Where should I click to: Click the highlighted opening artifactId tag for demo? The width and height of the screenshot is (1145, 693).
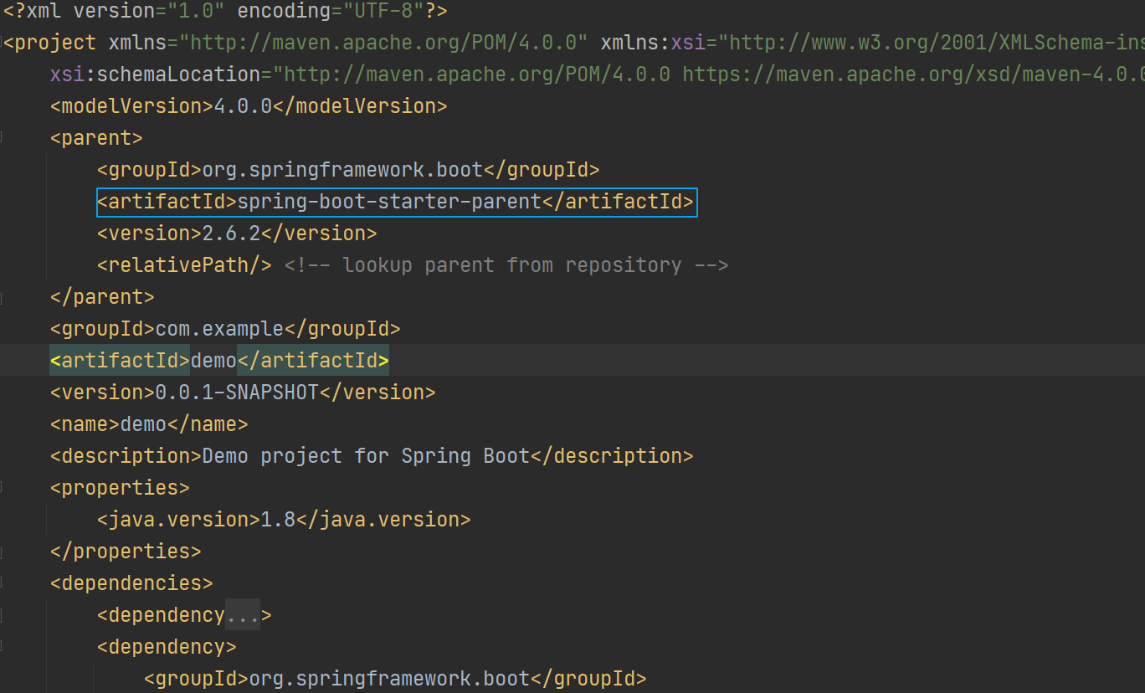point(121,361)
